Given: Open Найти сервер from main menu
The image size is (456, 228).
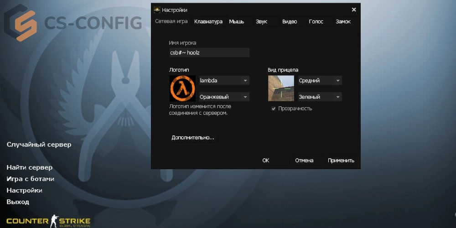Looking at the screenshot, I should 29,167.
